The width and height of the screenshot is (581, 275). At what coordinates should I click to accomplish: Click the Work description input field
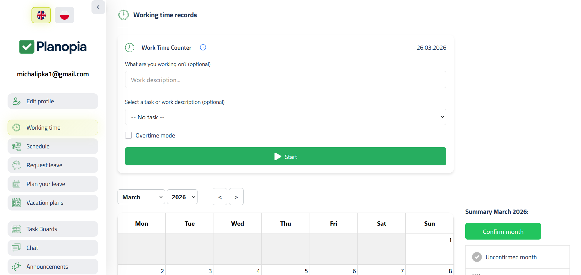(x=285, y=80)
